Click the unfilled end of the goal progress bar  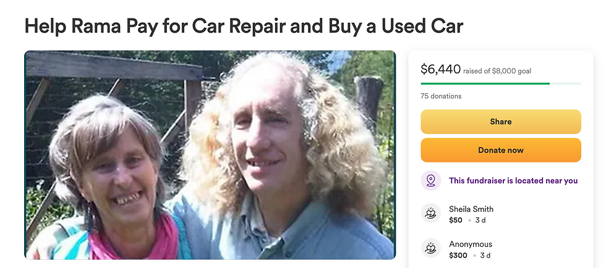tap(565, 83)
